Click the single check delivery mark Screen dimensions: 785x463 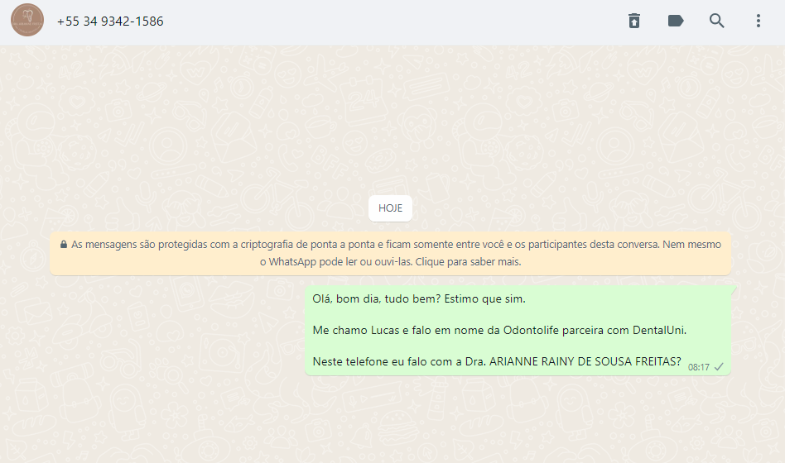[x=719, y=367]
